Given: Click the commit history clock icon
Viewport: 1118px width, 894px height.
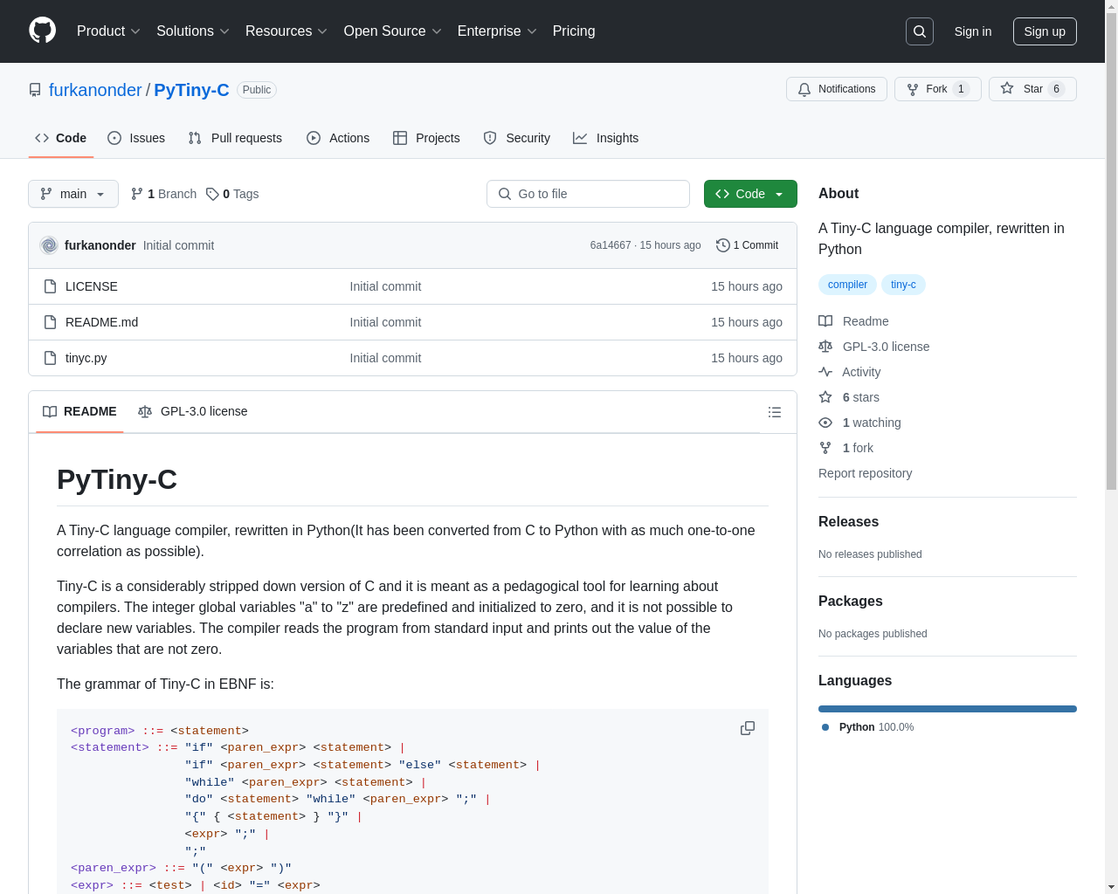Looking at the screenshot, I should pyautogui.click(x=722, y=245).
